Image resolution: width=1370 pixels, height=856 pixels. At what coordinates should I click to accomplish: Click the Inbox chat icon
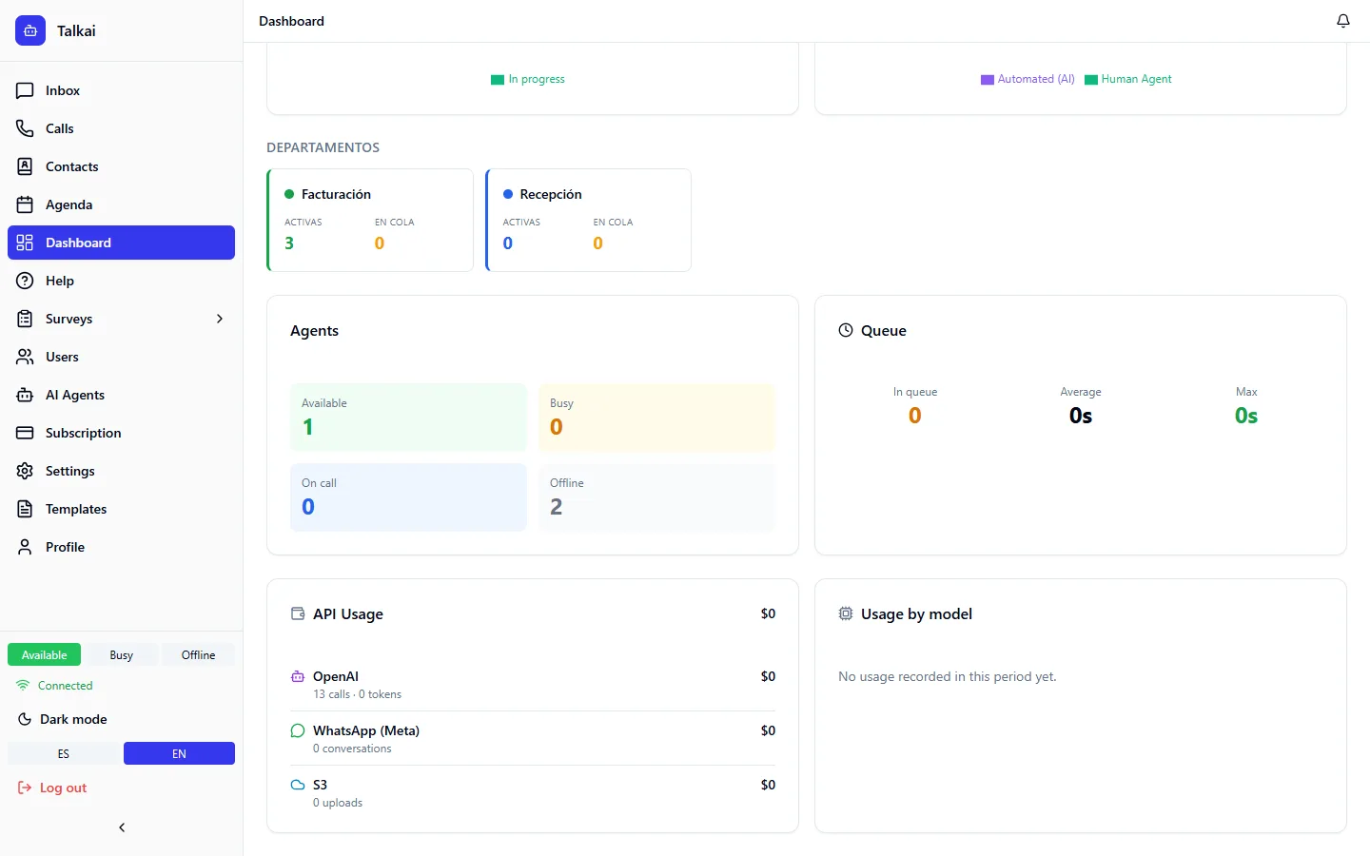point(25,90)
